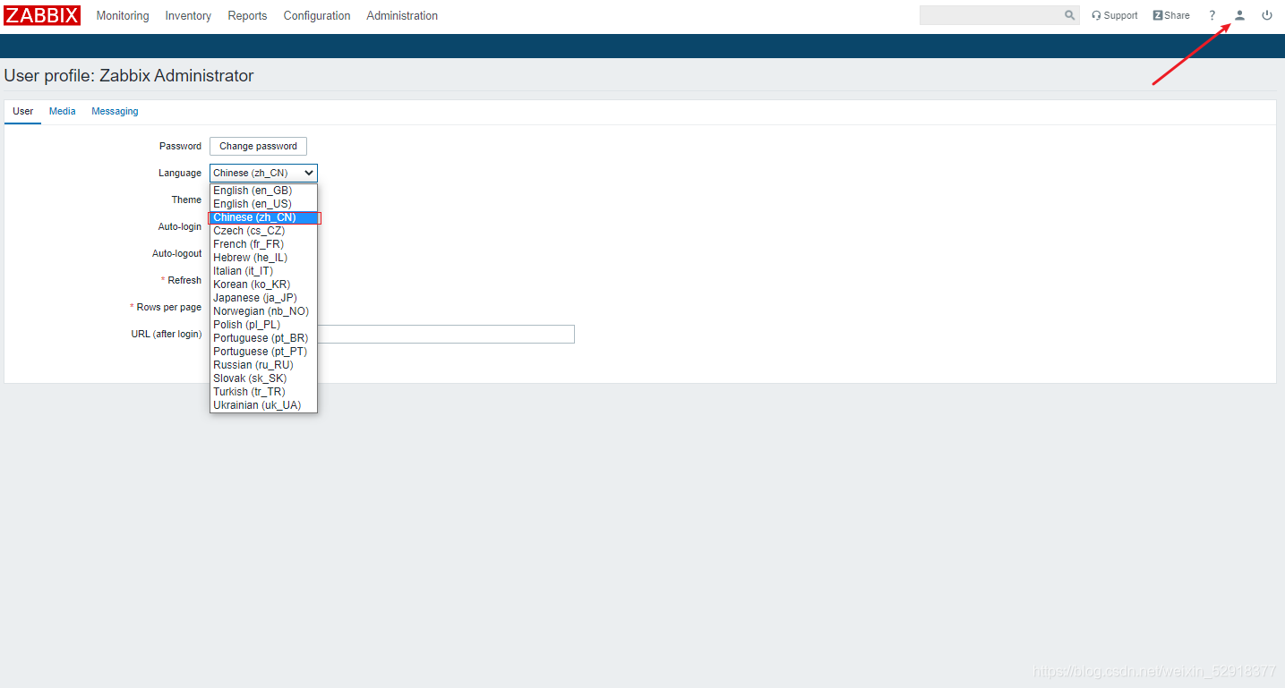The width and height of the screenshot is (1285, 688).
Task: Select Slovak (sk_SK) language option
Action: (x=263, y=378)
